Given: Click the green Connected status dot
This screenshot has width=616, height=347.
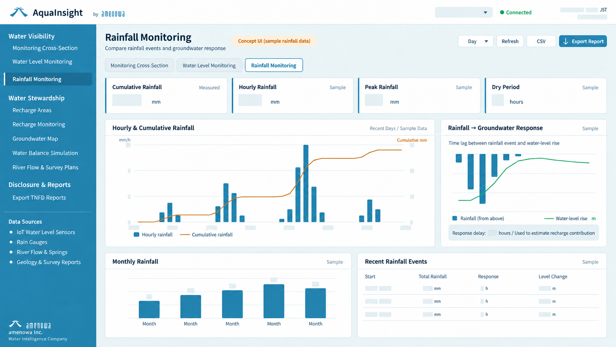Looking at the screenshot, I should pos(502,13).
